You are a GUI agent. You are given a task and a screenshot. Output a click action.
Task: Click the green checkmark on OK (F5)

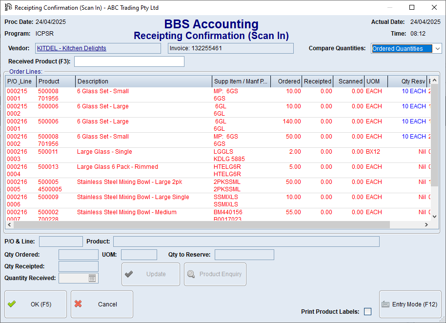pyautogui.click(x=12, y=304)
